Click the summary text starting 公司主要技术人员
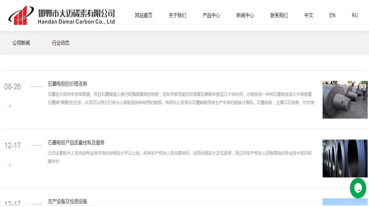 click(x=180, y=157)
